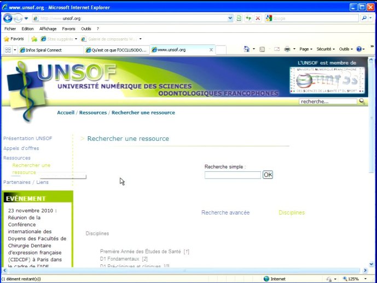Open Partenaires / Liens in sidebar
Screen dimensions: 377x283
(26, 182)
